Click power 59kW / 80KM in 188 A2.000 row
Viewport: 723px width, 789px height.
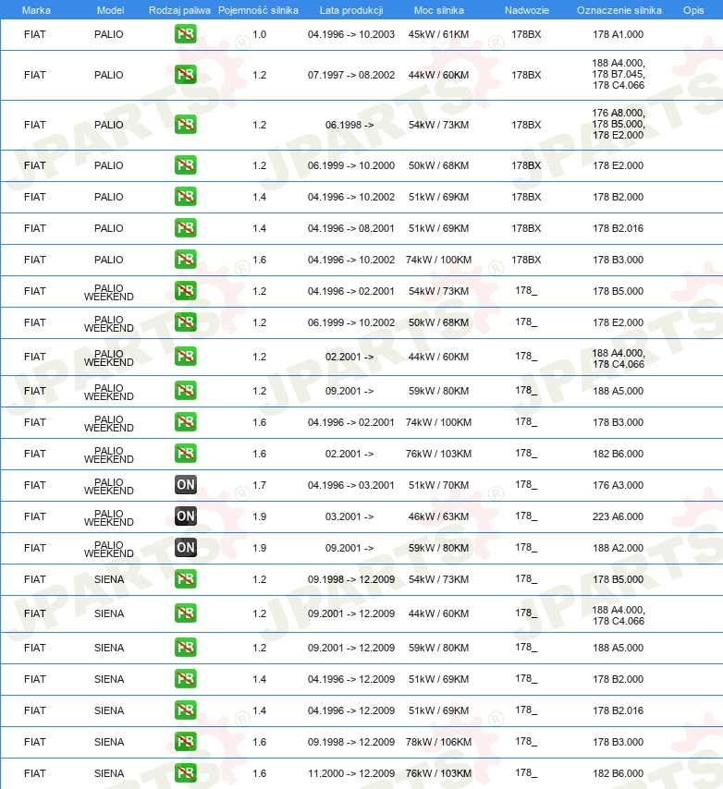(x=438, y=548)
